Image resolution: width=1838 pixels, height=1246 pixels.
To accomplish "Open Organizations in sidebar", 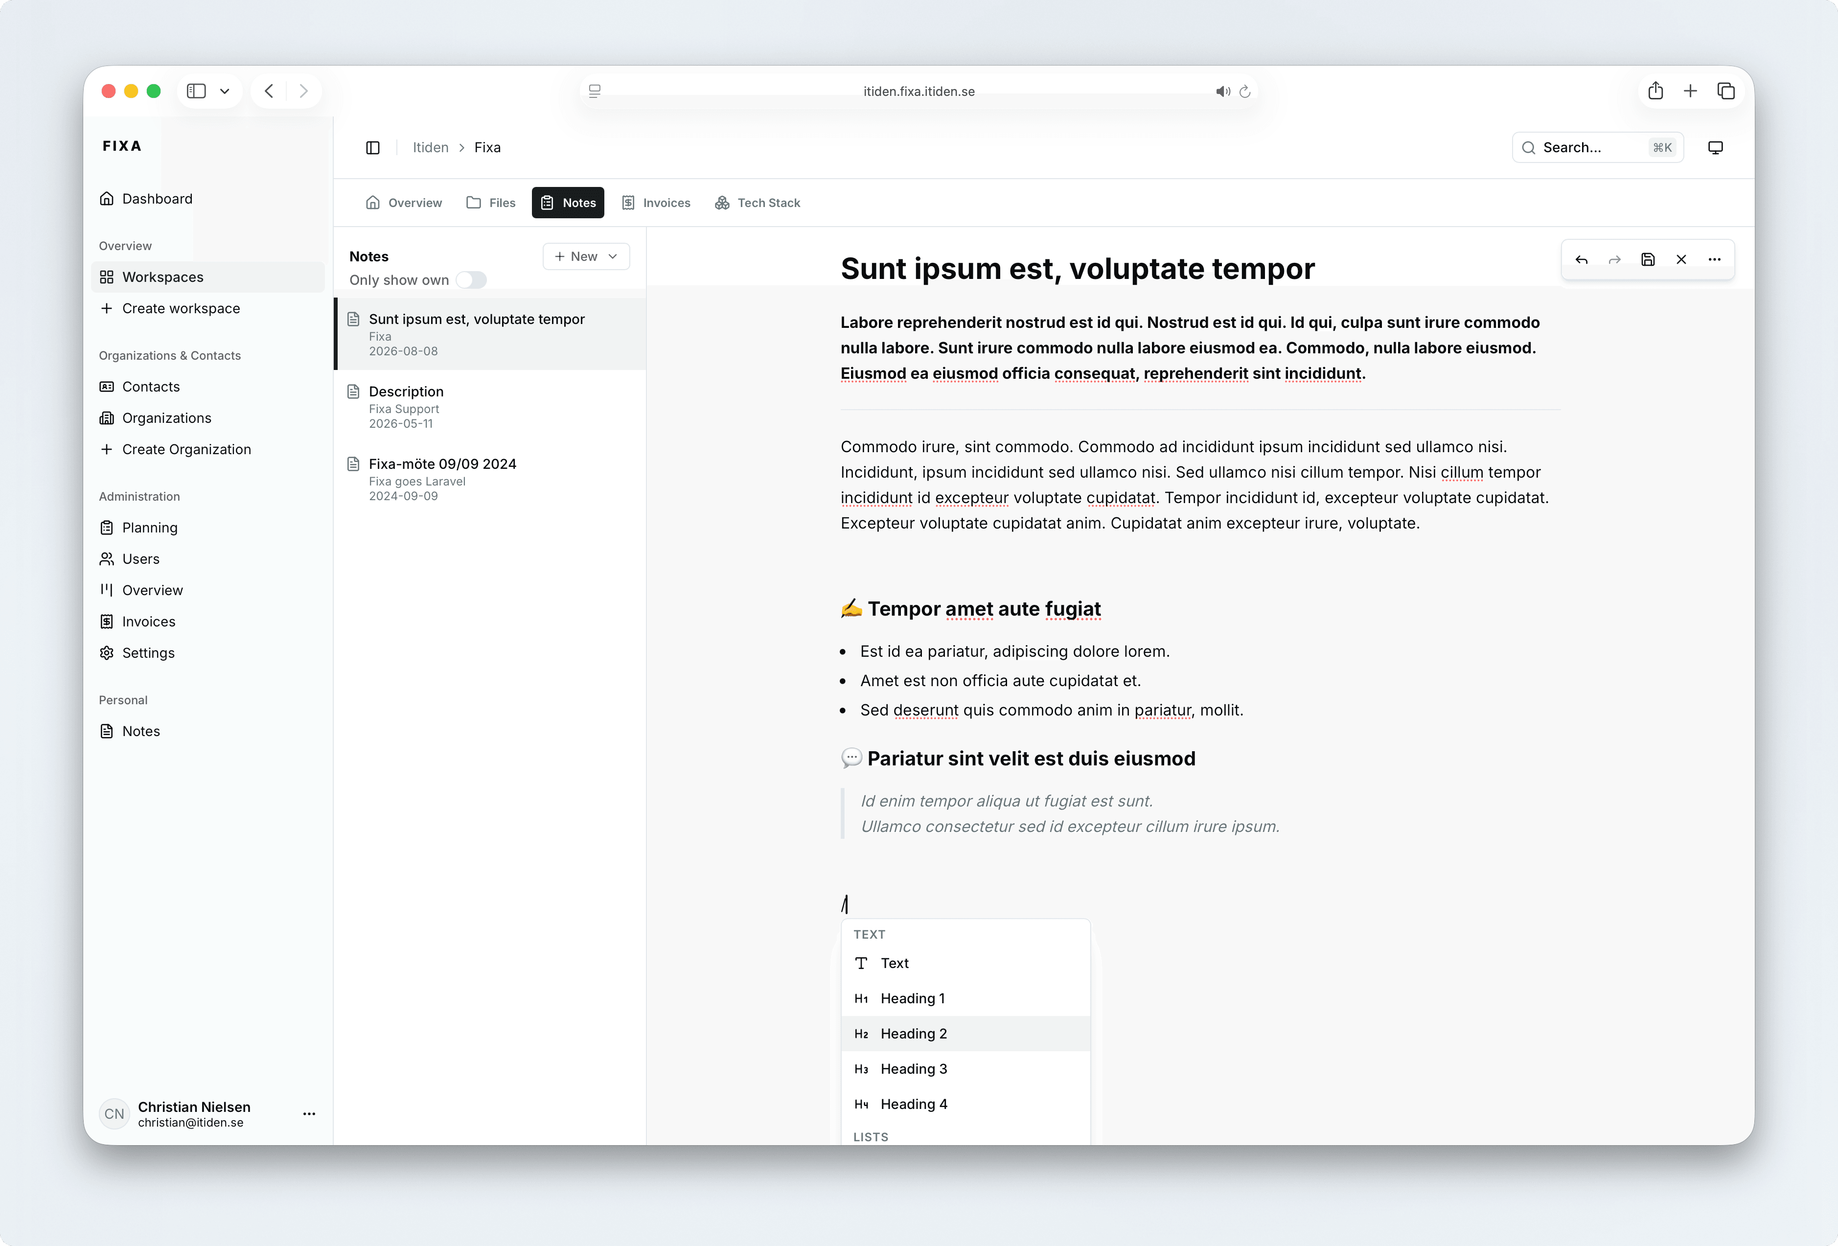I will tap(208, 418).
